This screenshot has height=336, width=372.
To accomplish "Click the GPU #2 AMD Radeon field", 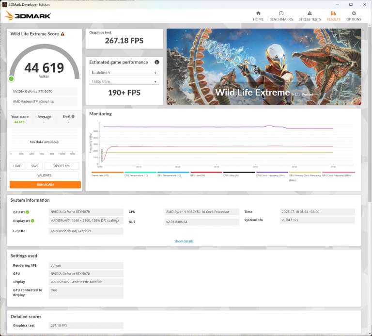I will 86,231.
